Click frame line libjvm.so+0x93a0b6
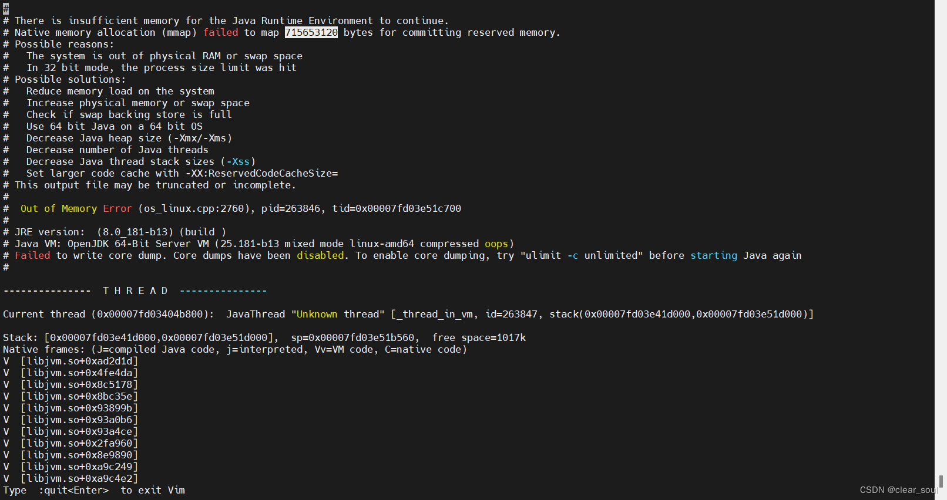This screenshot has height=500, width=947. tap(70, 420)
